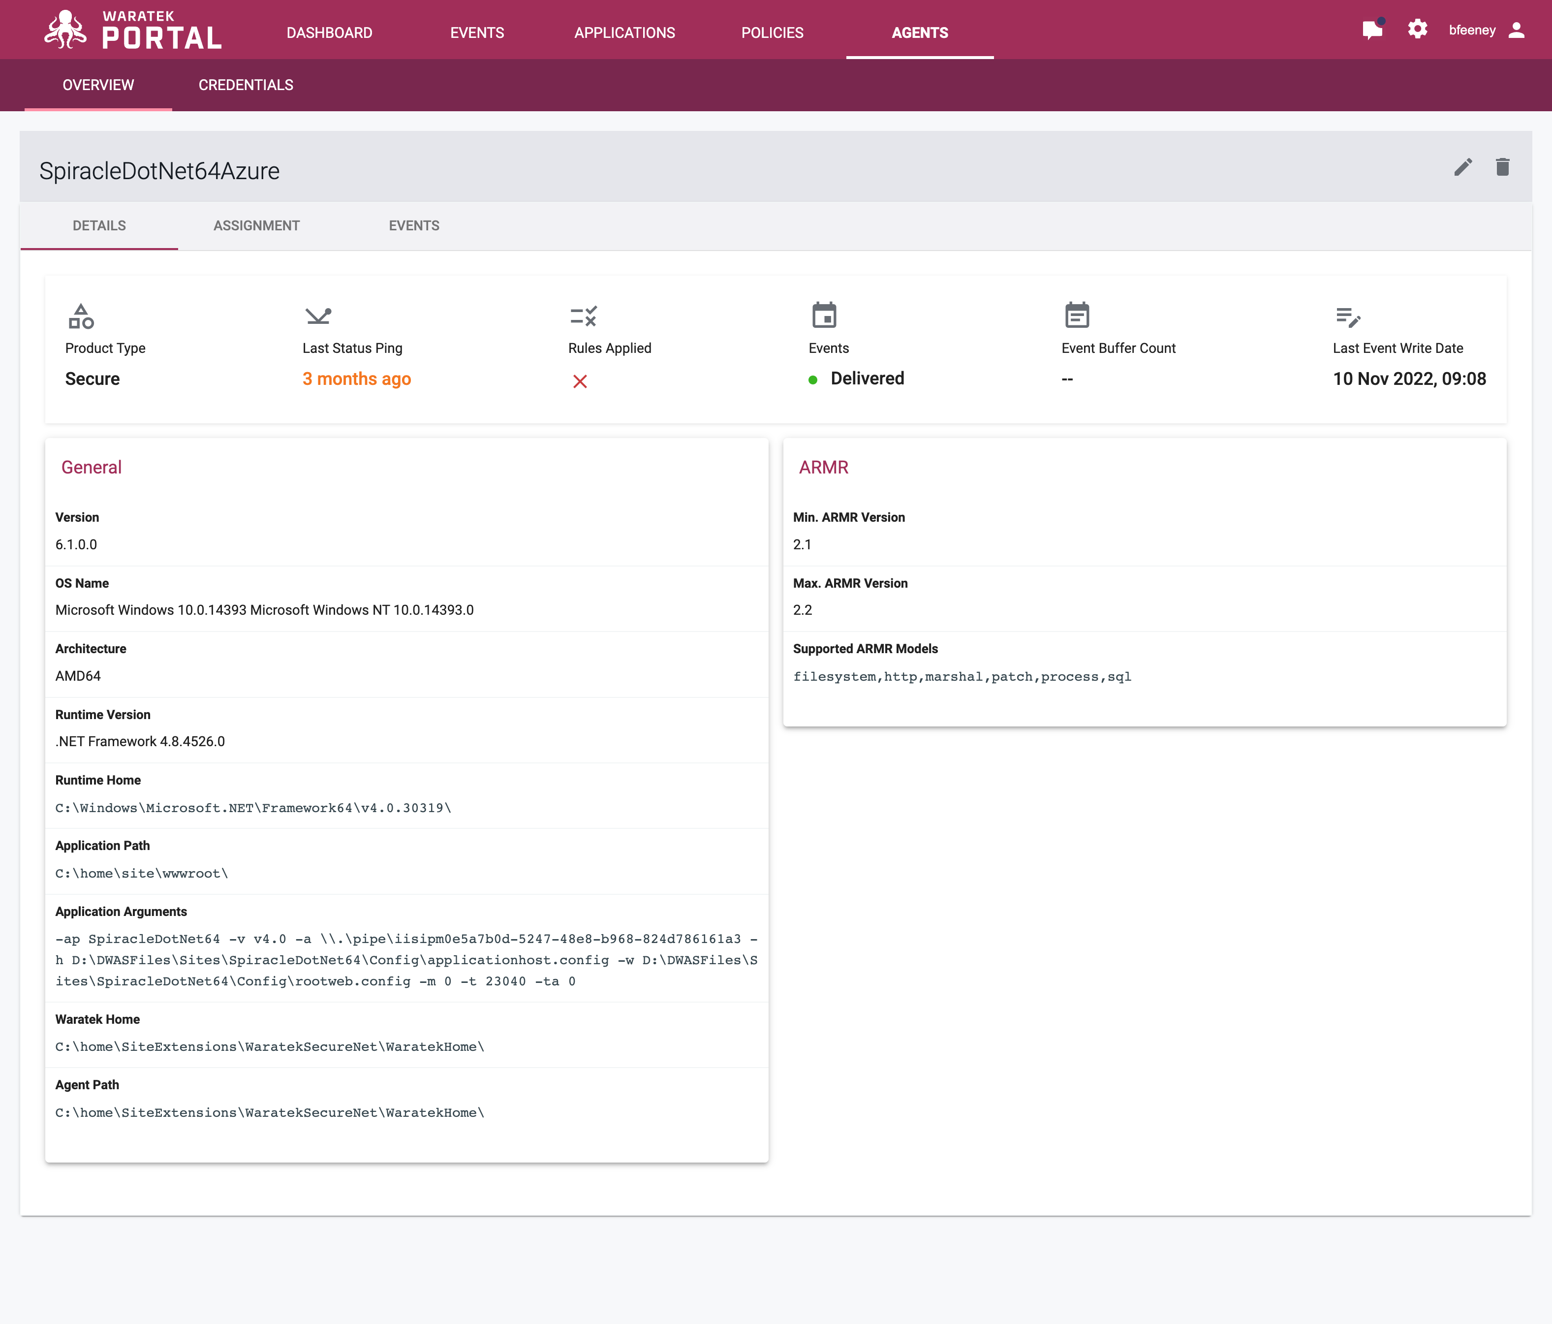Click the AMD64 architecture value
1552x1324 pixels.
pyautogui.click(x=78, y=676)
